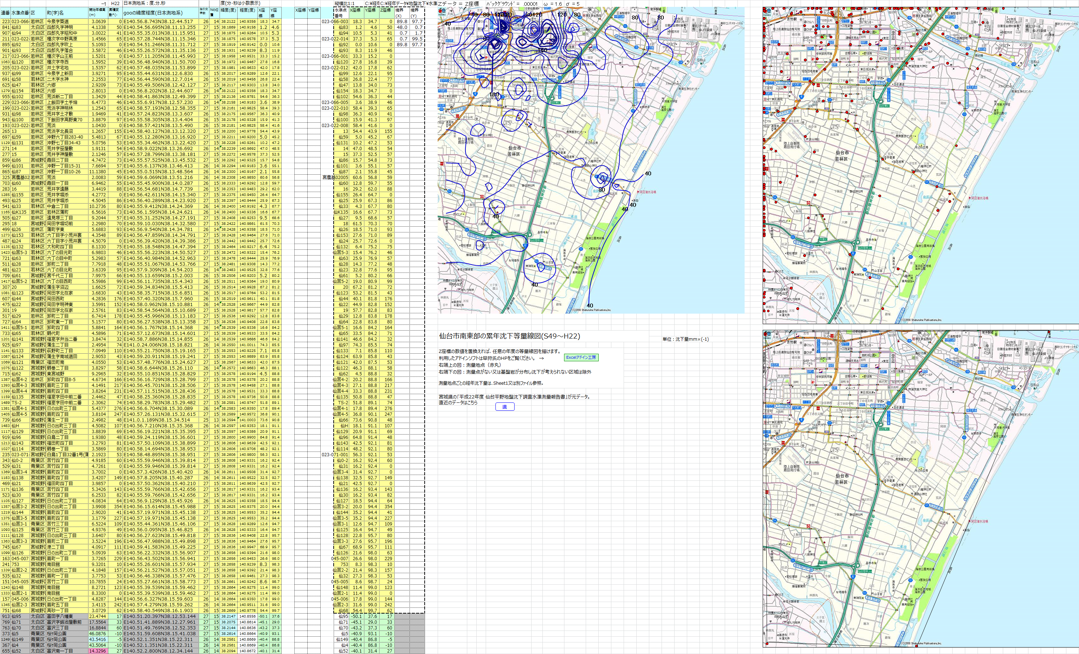Select cell 023-066-003 in the right table
The width and height of the screenshot is (1079, 654).
(335, 21)
